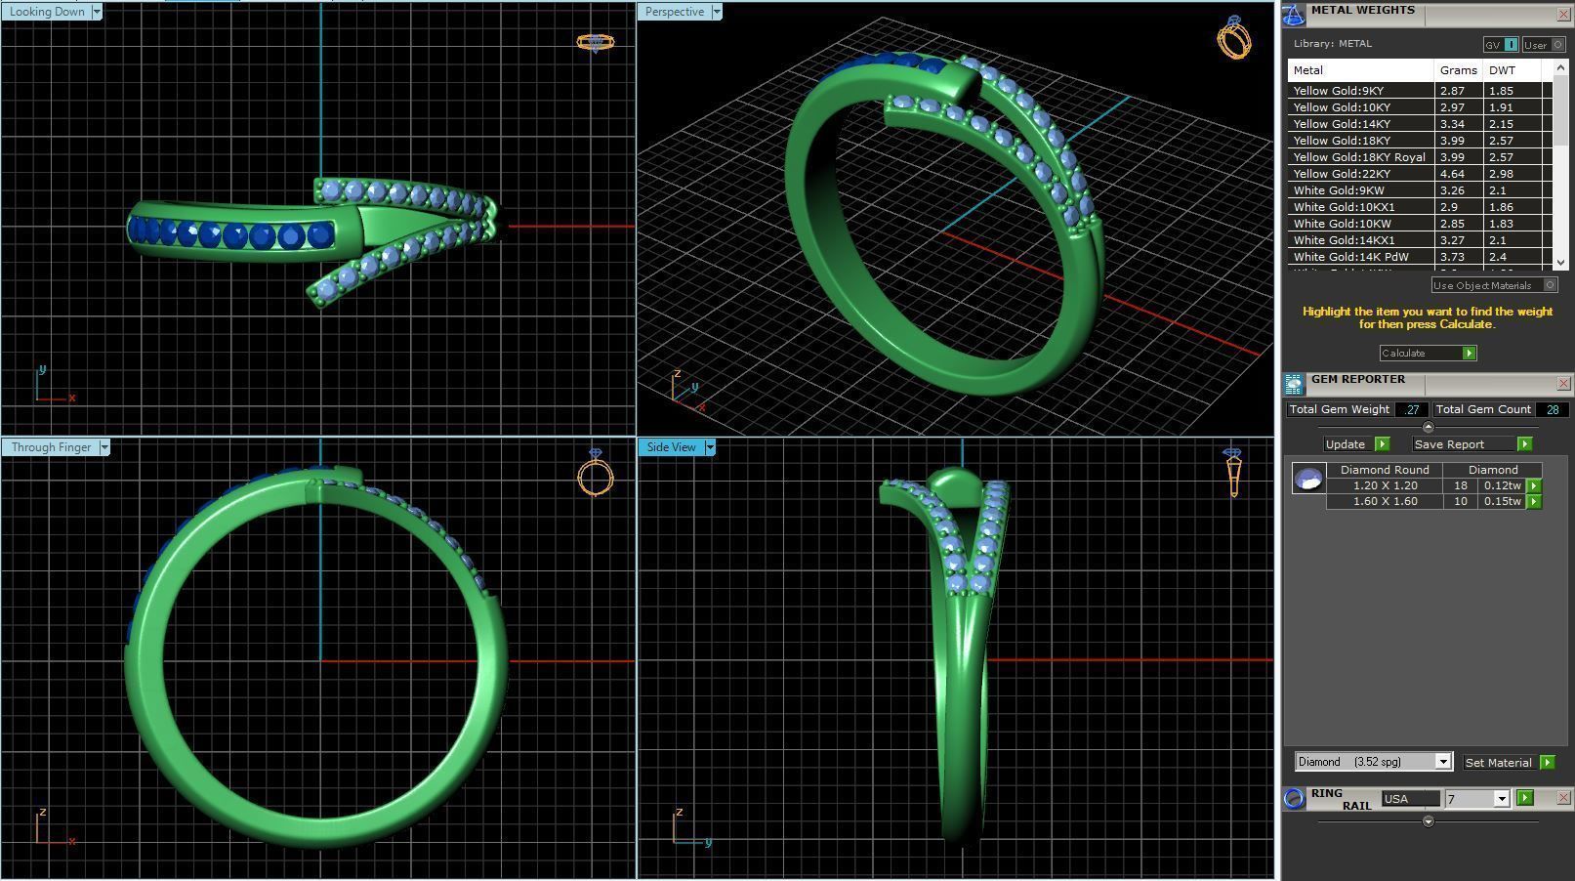
Task: Select the White Gold:10KX1 row
Action: pyautogui.click(x=1419, y=207)
